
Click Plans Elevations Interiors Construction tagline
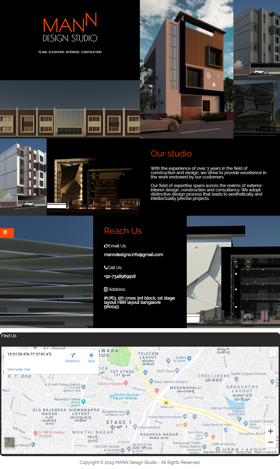coord(70,52)
